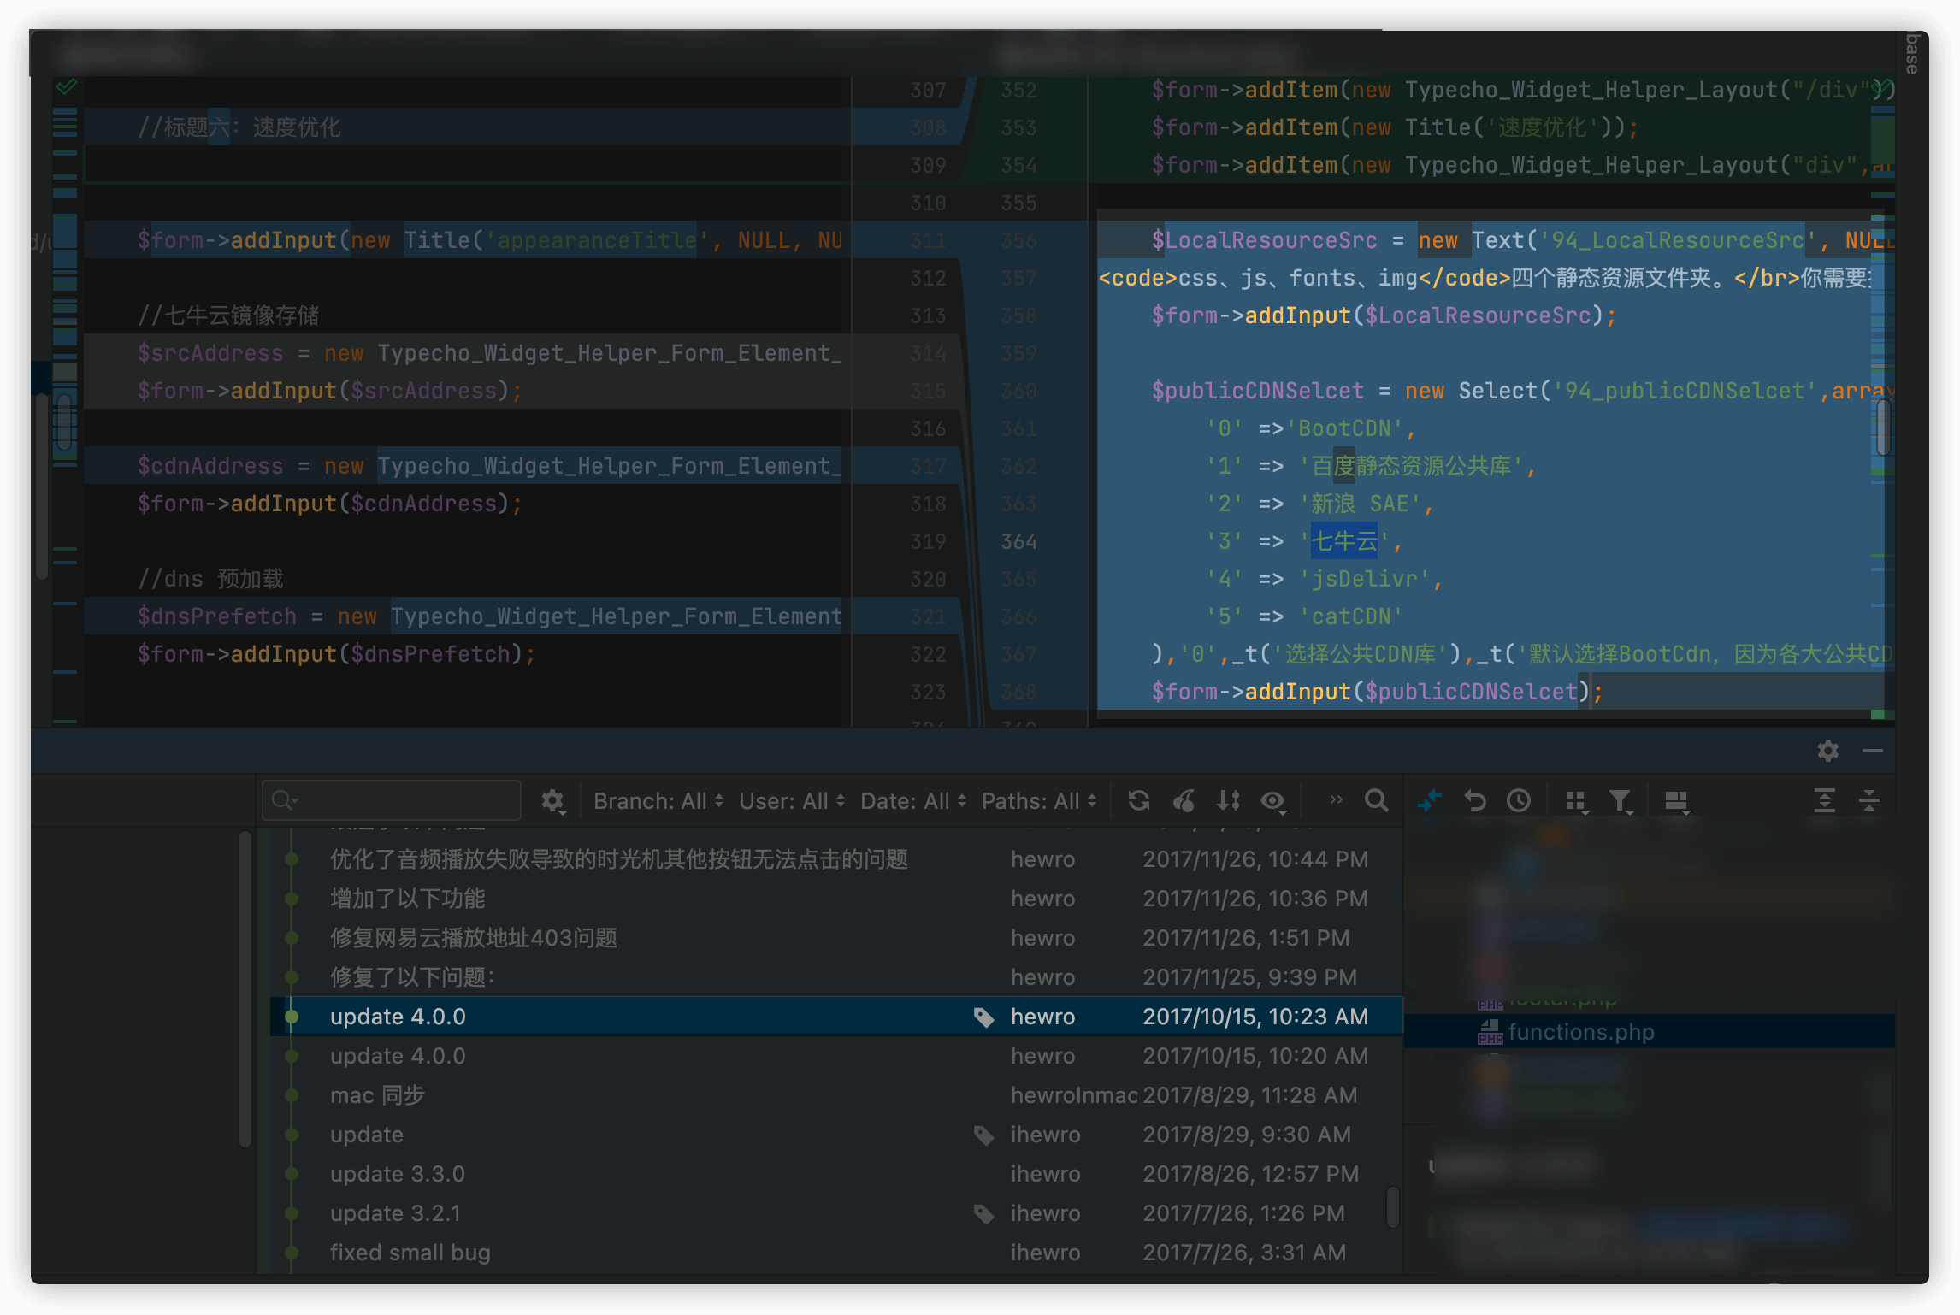
Task: Select the 'fixed small bug' commit
Action: click(836, 1253)
